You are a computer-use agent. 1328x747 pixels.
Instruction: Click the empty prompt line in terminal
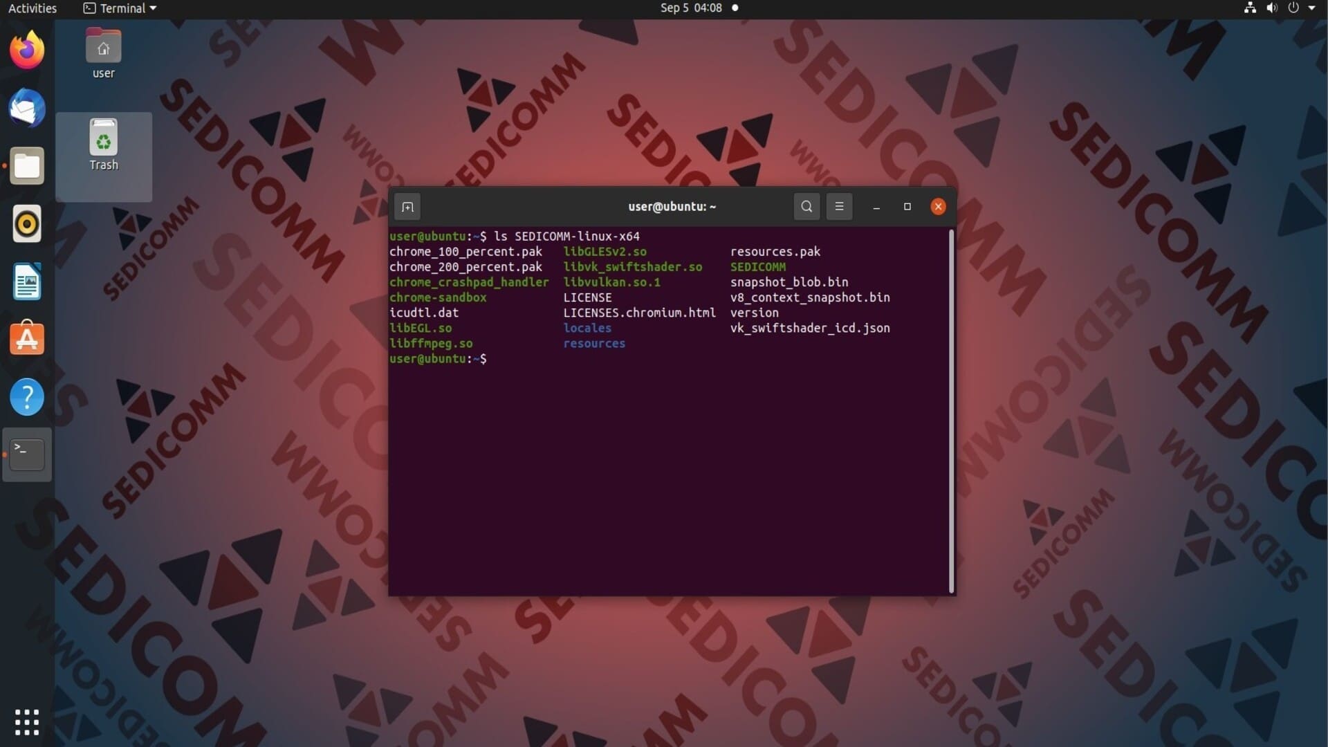point(438,358)
